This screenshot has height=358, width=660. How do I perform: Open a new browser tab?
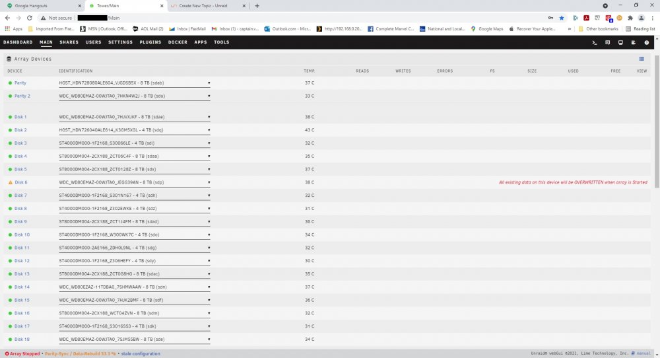(257, 6)
